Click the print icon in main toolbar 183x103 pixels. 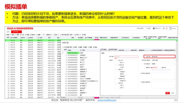click(x=21, y=35)
